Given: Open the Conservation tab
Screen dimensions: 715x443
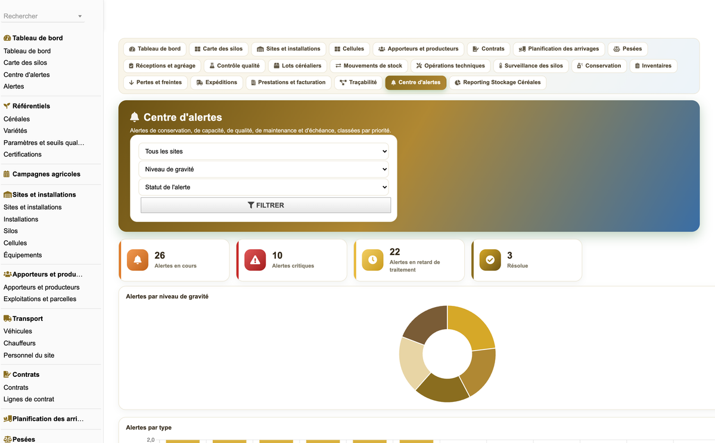Looking at the screenshot, I should [599, 66].
